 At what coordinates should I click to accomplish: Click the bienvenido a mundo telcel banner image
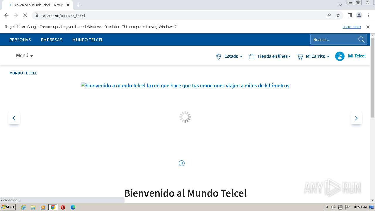click(x=185, y=86)
